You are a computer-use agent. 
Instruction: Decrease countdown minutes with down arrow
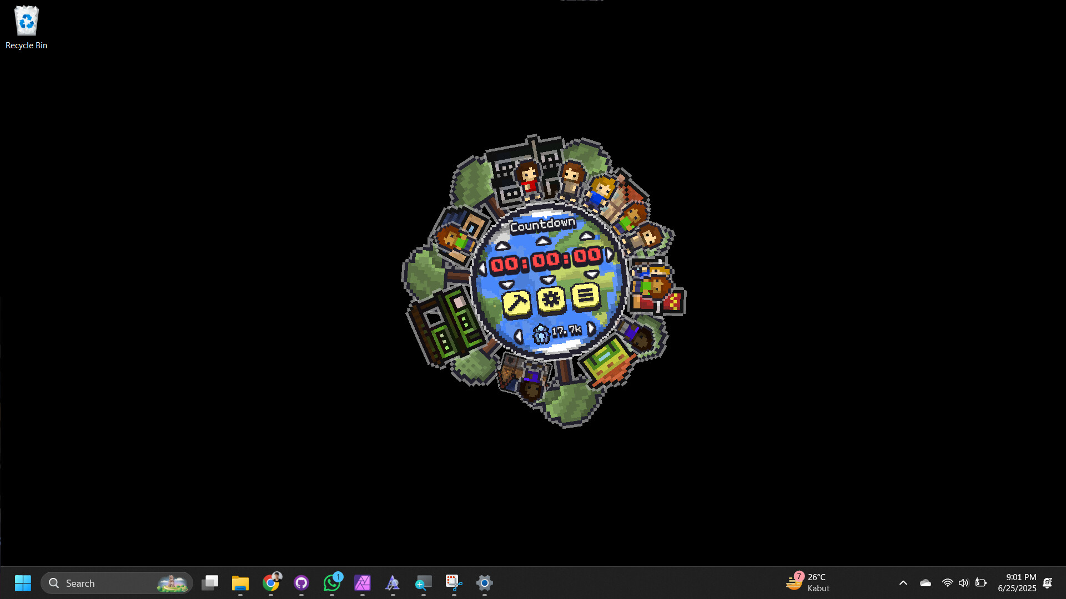[548, 280]
